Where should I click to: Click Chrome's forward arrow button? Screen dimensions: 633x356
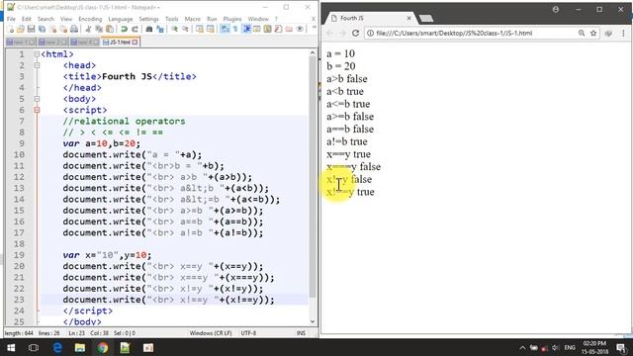[342, 33]
